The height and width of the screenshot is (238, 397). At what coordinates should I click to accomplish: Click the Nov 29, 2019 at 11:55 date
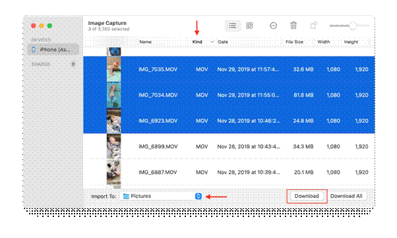pos(248,95)
